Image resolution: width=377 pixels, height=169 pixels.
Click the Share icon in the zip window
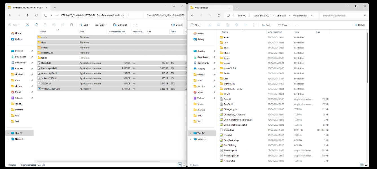click(x=63, y=25)
